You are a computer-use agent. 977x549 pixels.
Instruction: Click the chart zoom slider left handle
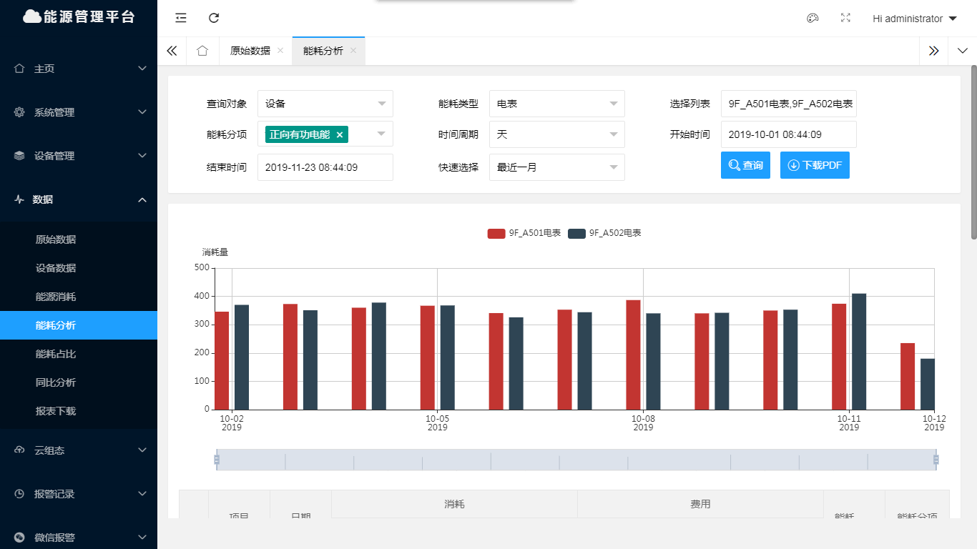217,460
